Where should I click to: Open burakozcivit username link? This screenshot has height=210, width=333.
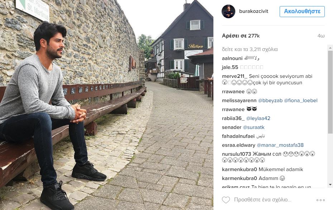(x=254, y=11)
